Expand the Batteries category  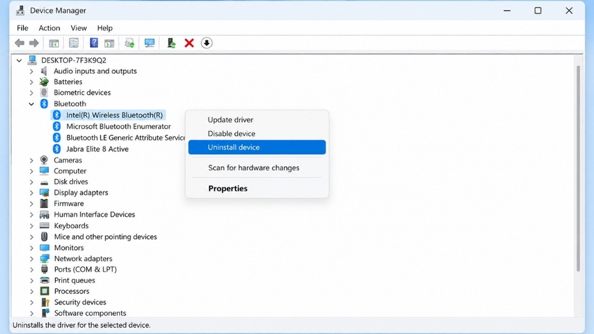[31, 82]
